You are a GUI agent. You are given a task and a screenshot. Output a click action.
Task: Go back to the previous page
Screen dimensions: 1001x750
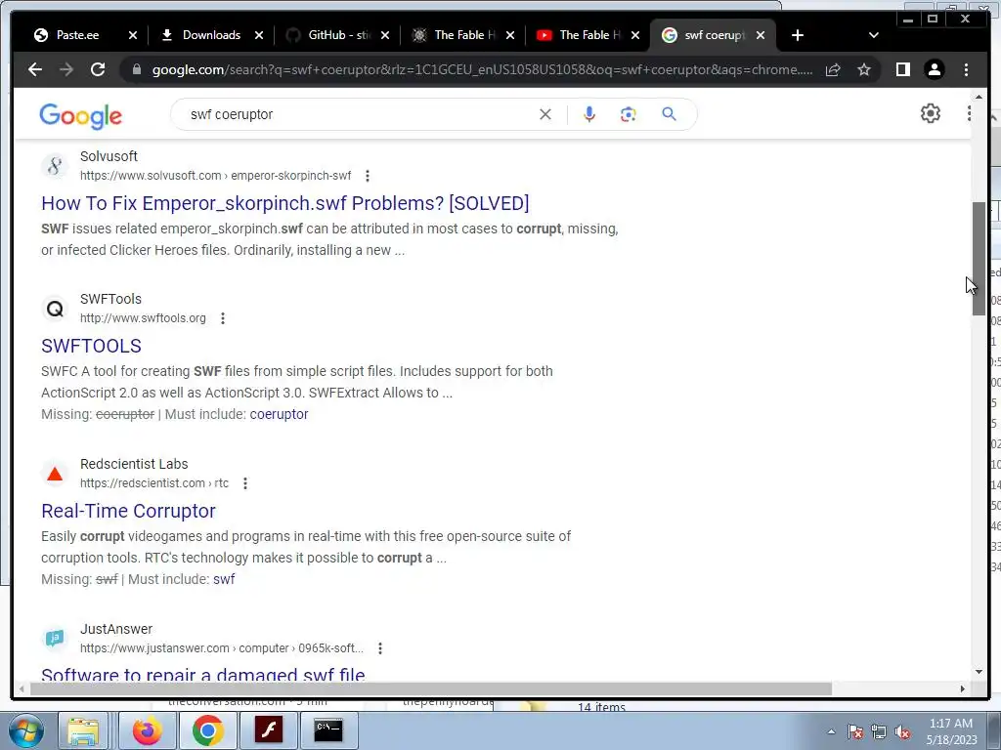pyautogui.click(x=35, y=69)
